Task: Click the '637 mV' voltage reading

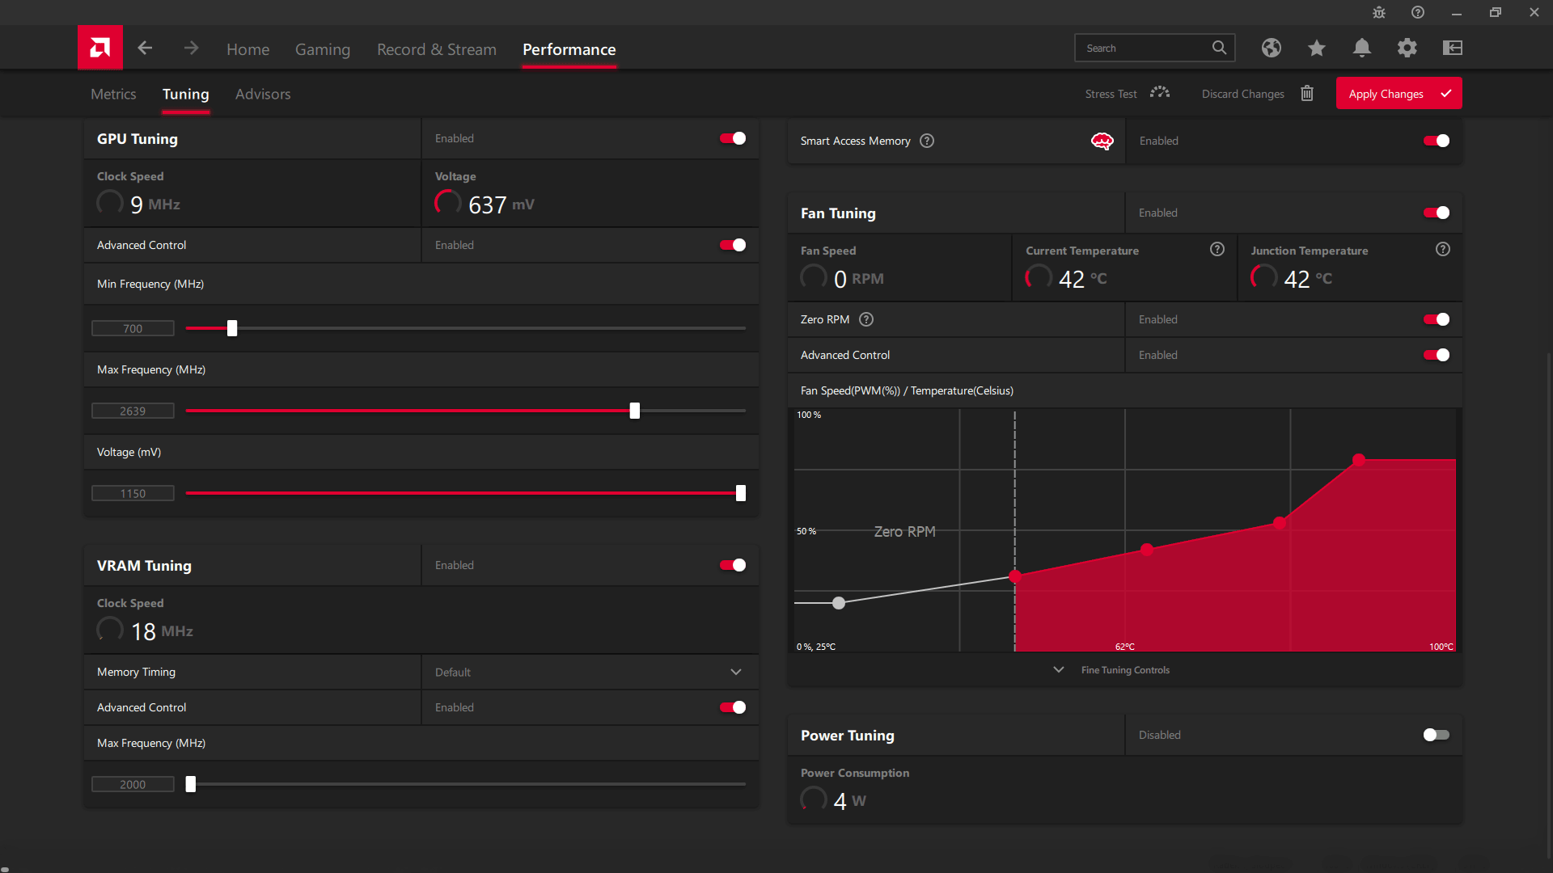Action: (x=501, y=205)
